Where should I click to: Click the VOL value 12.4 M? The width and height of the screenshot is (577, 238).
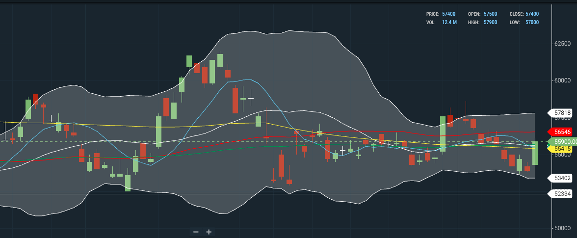coord(449,23)
